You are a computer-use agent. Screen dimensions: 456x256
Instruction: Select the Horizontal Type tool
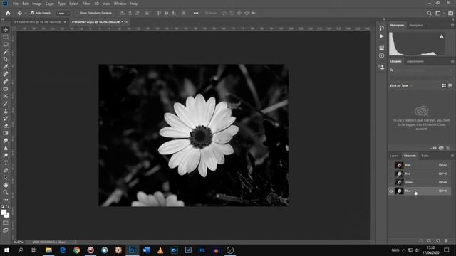[x=6, y=163]
